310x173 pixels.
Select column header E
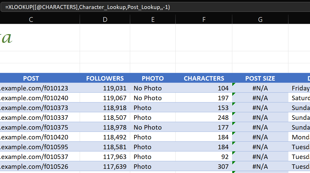click(x=153, y=19)
